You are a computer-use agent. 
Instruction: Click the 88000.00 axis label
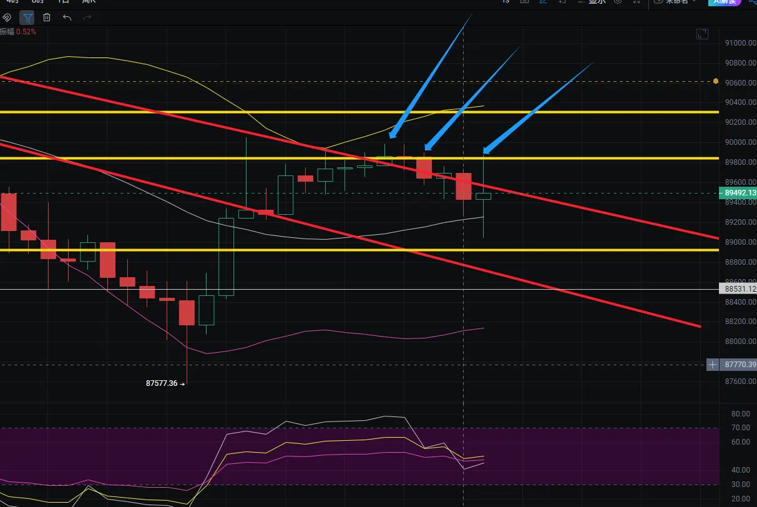click(740, 342)
